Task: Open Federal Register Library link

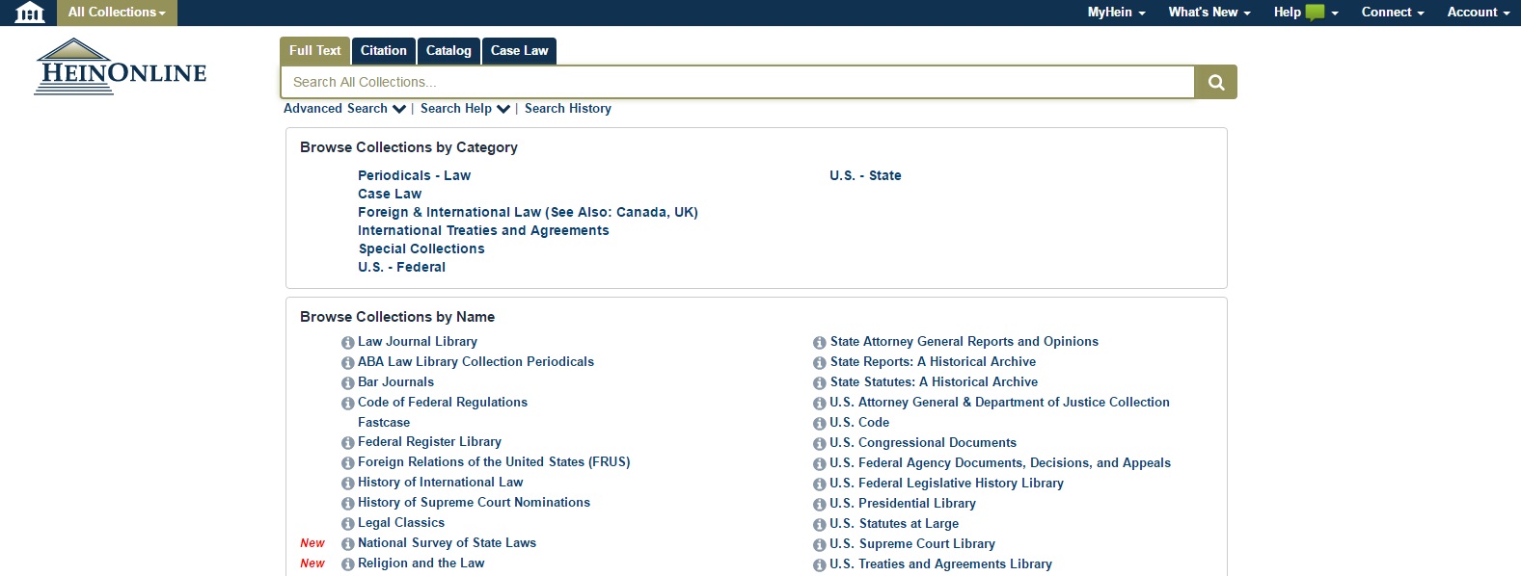Action: 429,442
